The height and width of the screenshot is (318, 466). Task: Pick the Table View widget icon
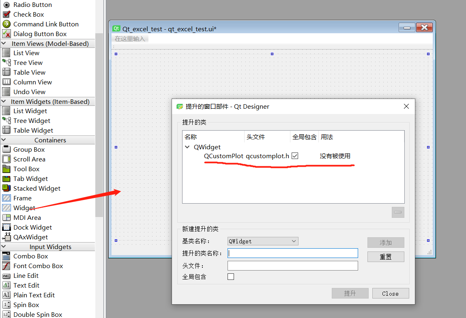pos(6,72)
